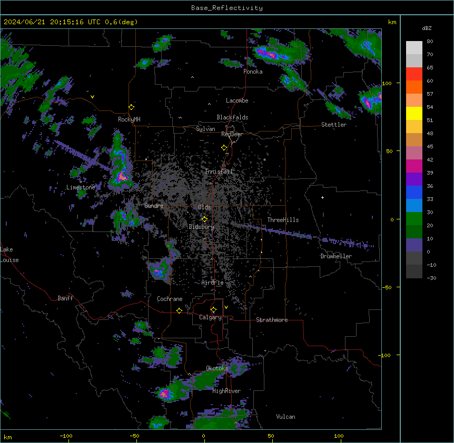This screenshot has height=443, width=454.
Task: Select the Sylvan town label
Action: coord(205,129)
